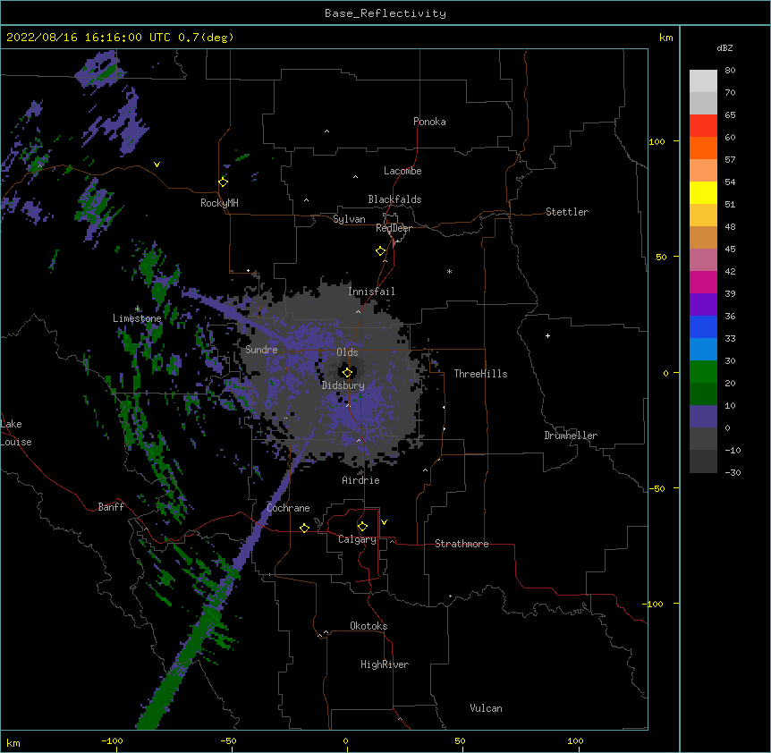Click the RedDeer city label
The height and width of the screenshot is (753, 771).
394,228
